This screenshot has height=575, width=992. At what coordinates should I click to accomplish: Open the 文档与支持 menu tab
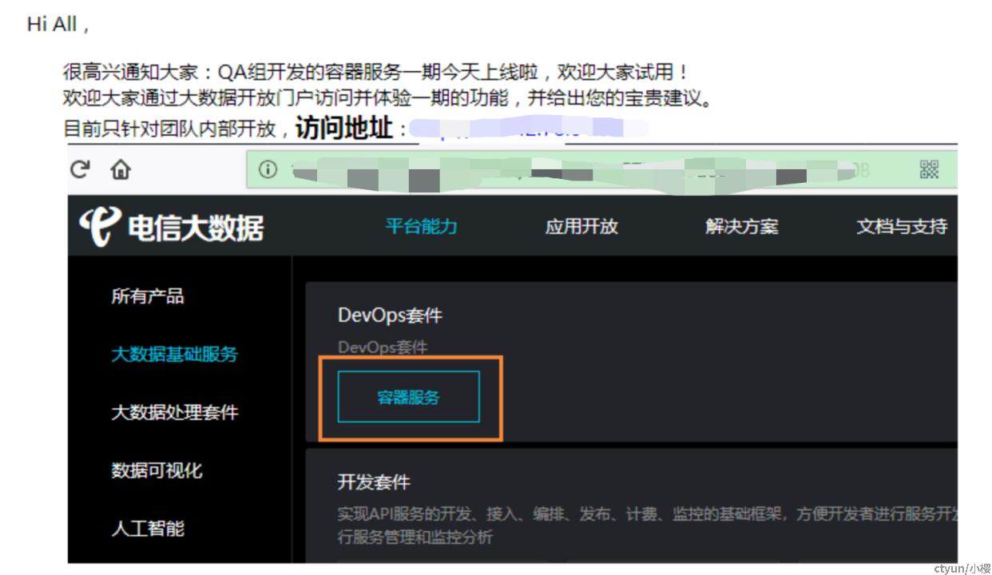tap(902, 226)
